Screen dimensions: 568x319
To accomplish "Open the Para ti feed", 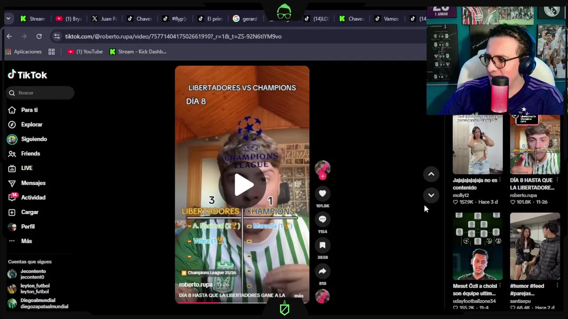I will 29,110.
